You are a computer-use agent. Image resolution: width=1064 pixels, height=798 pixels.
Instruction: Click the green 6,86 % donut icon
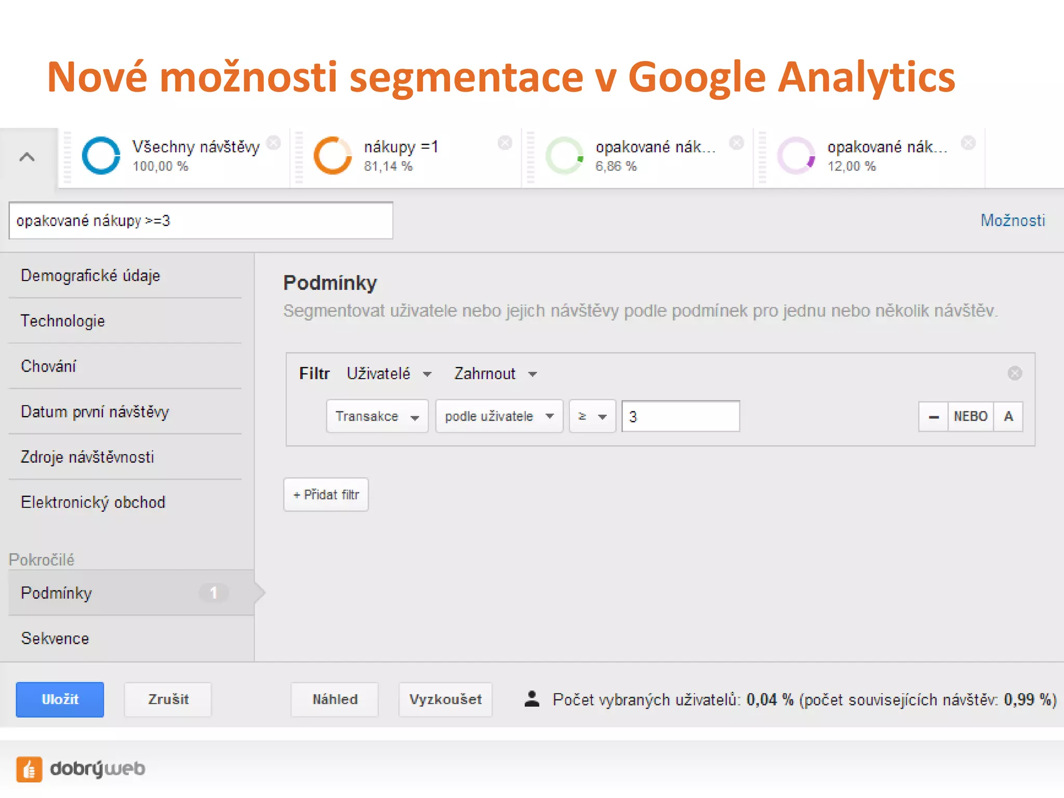[x=564, y=155]
